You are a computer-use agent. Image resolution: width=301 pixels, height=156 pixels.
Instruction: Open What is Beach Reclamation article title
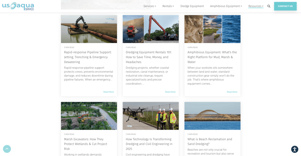point(210,141)
